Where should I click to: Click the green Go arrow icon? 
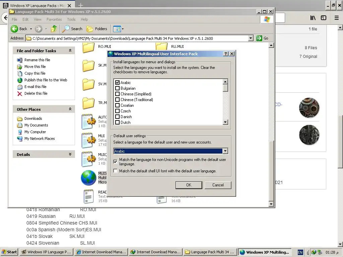point(259,38)
